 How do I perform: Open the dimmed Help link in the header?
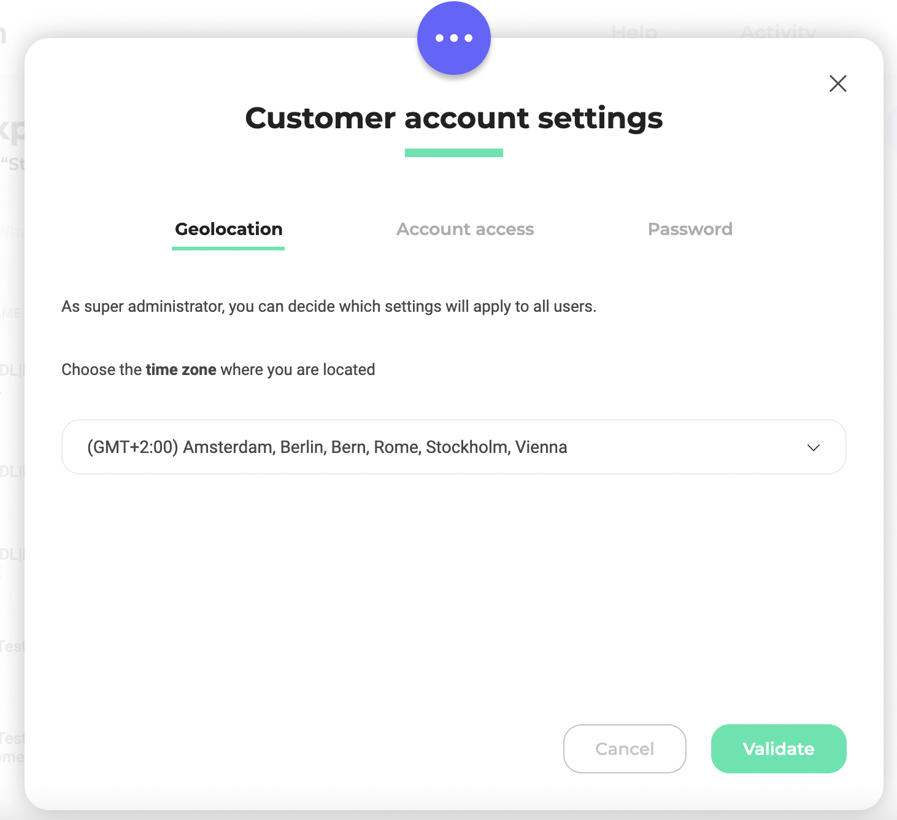click(634, 31)
